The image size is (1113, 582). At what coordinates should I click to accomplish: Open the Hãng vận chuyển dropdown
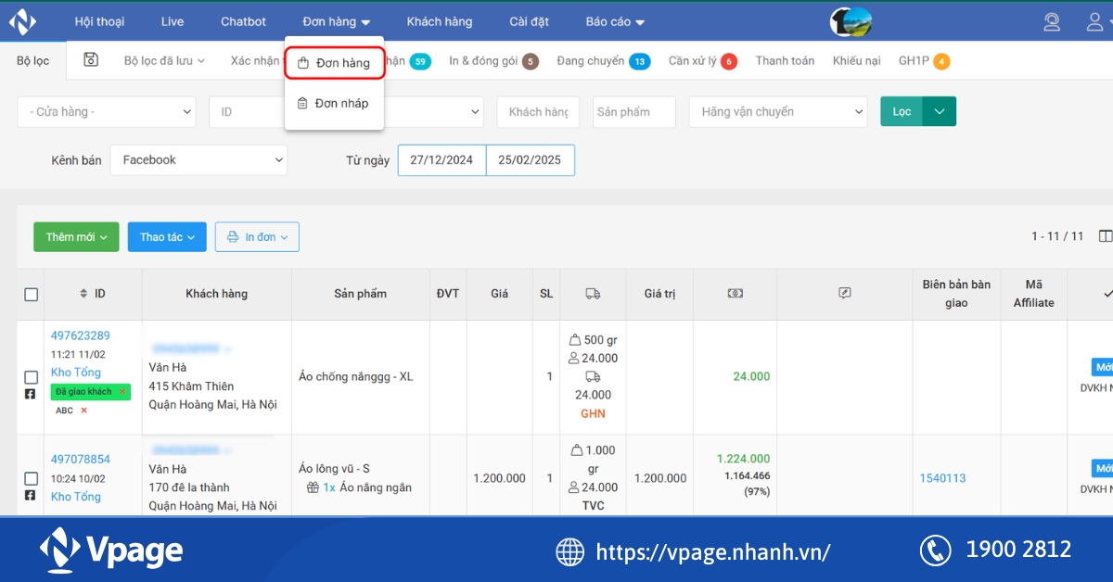(x=777, y=111)
